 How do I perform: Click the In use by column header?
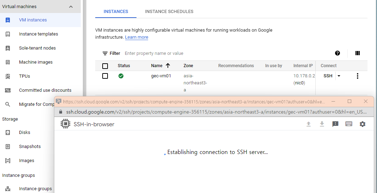click(x=274, y=66)
